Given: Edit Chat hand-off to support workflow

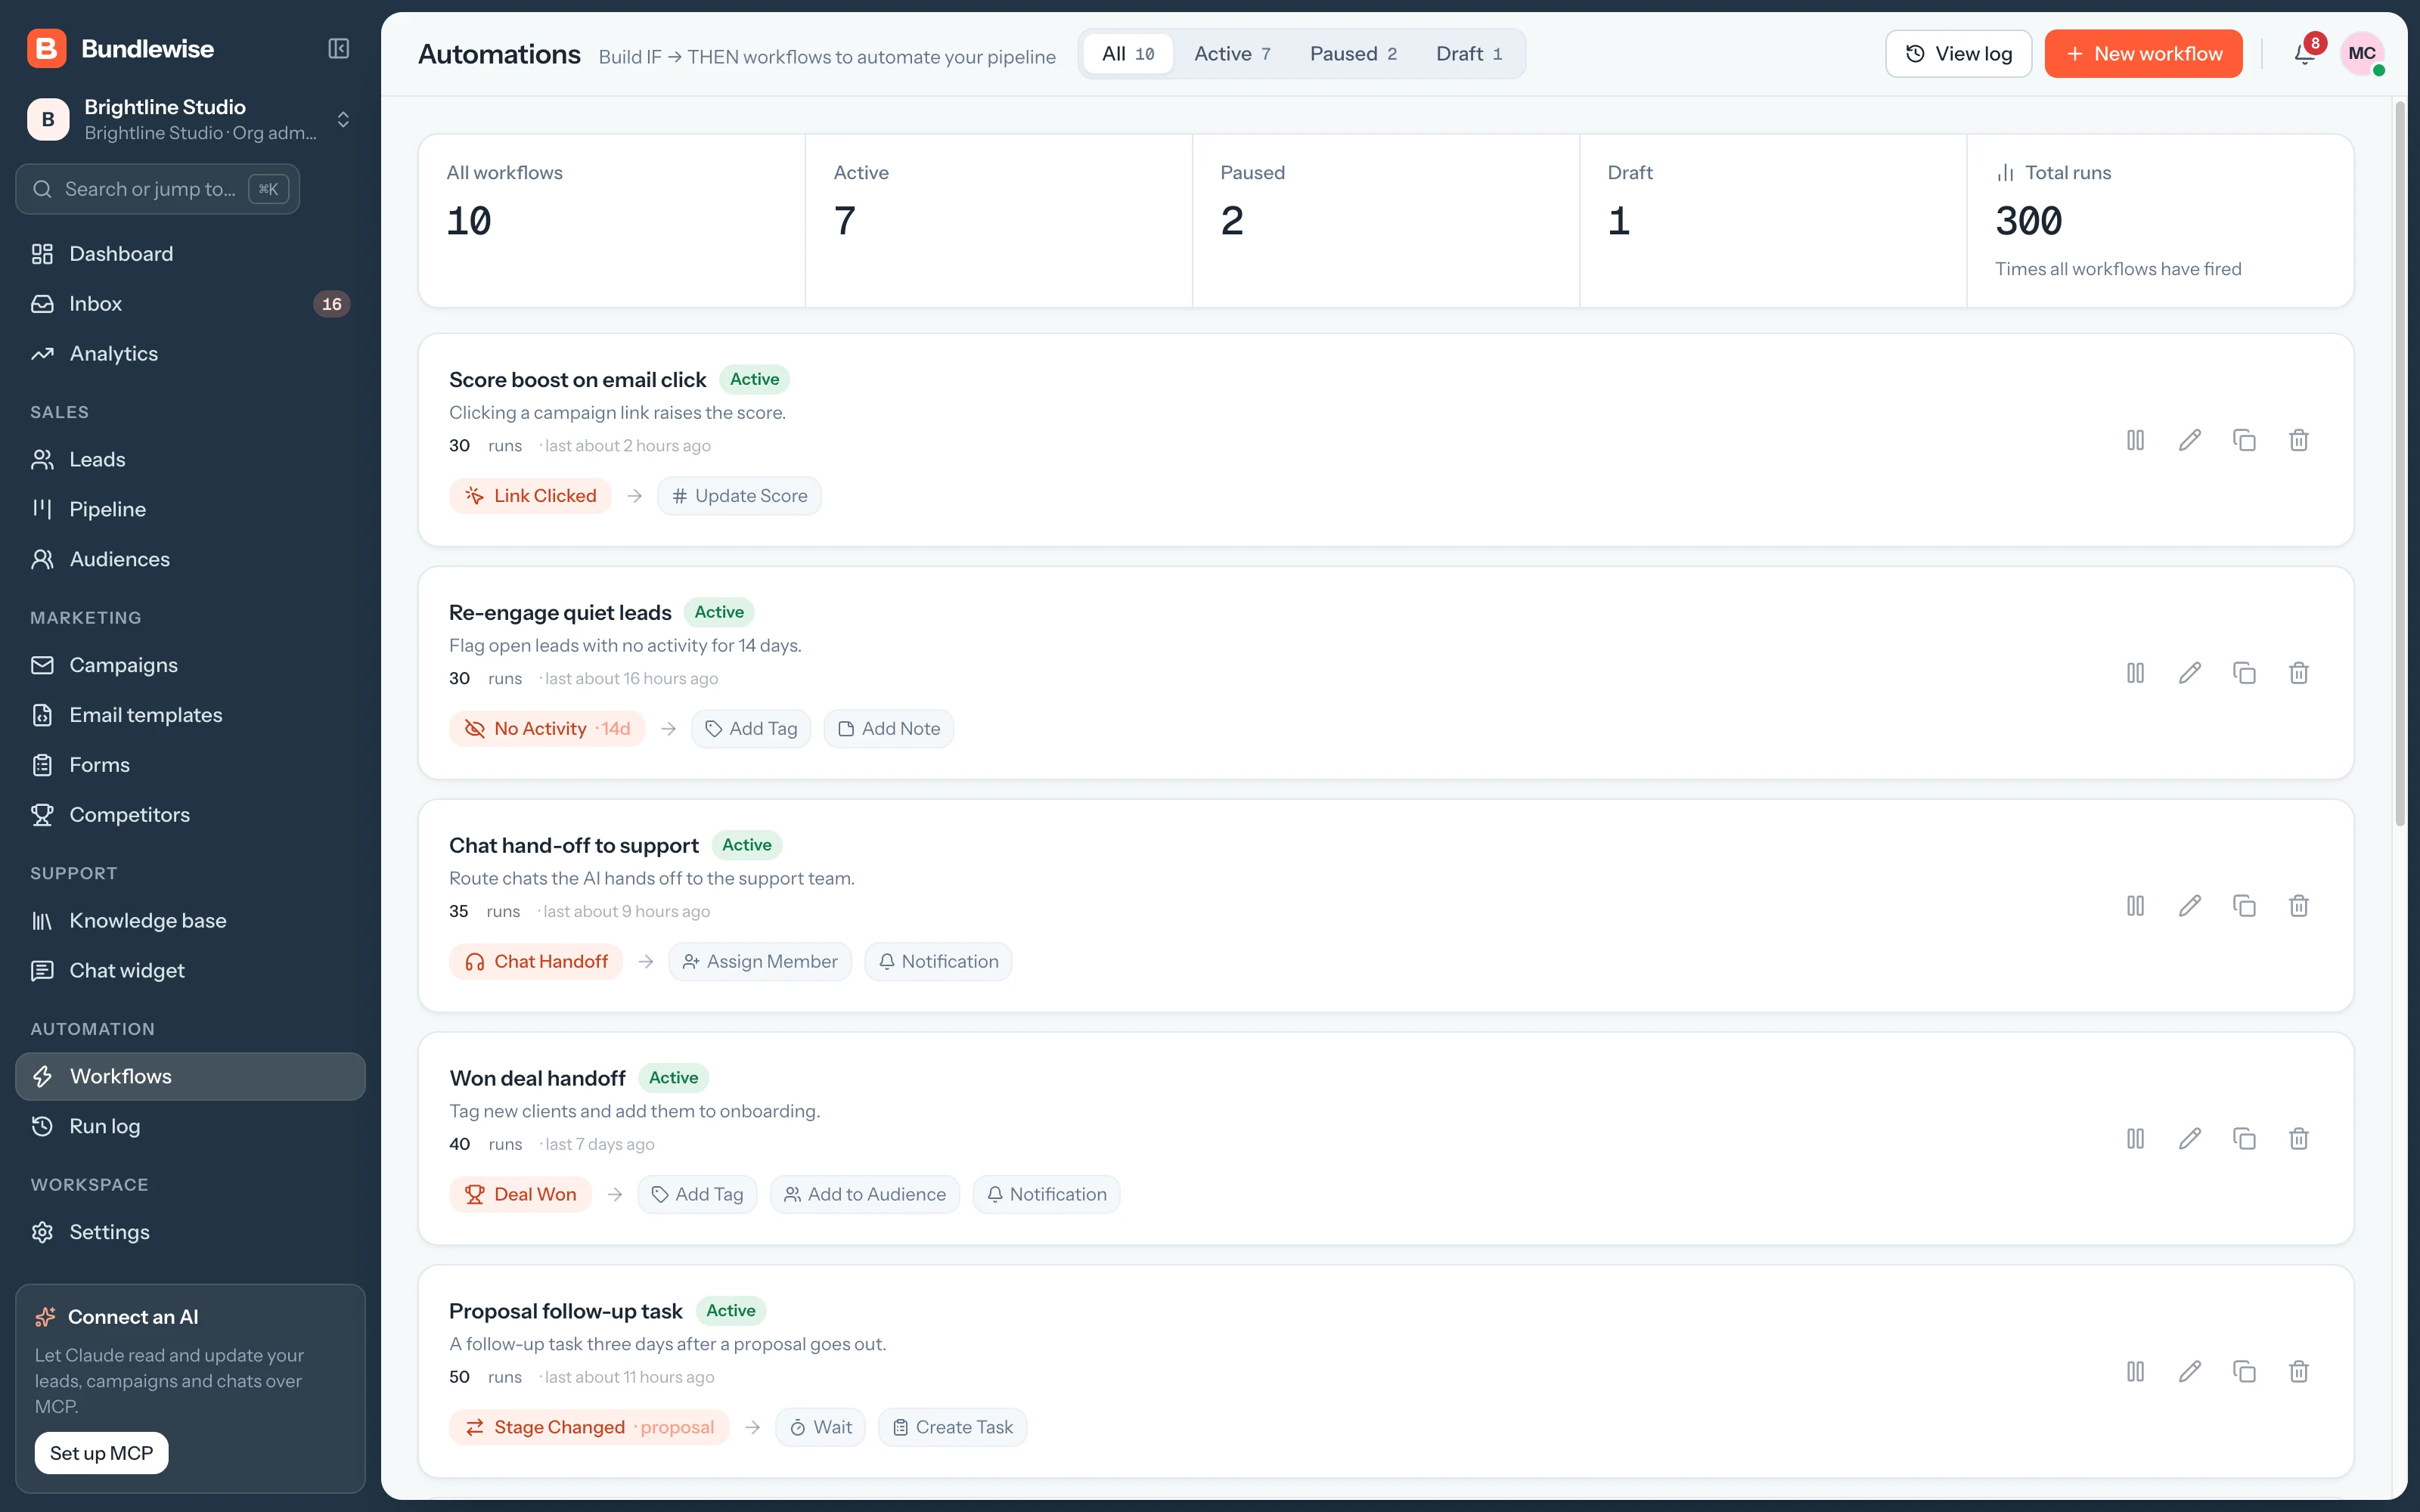Looking at the screenshot, I should pos(2190,906).
